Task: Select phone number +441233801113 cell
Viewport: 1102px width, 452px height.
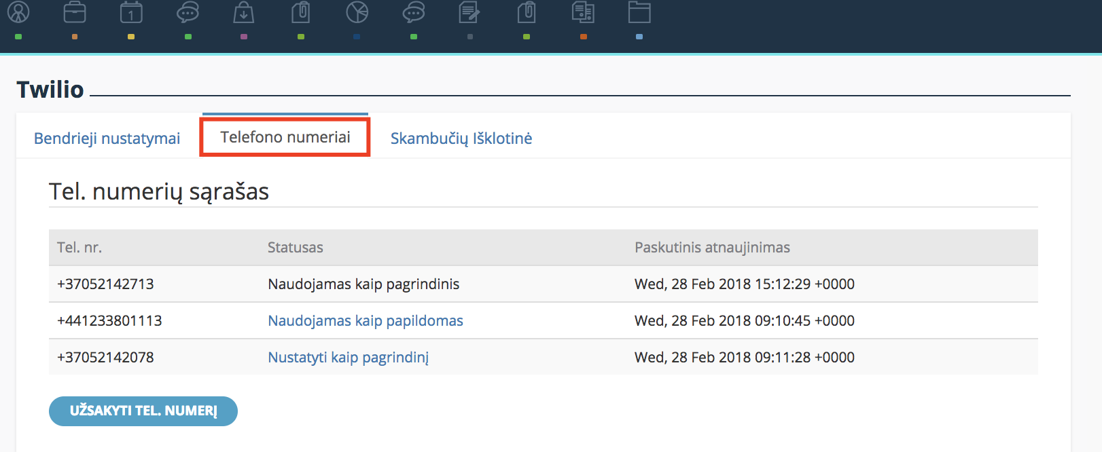Action: [x=109, y=320]
